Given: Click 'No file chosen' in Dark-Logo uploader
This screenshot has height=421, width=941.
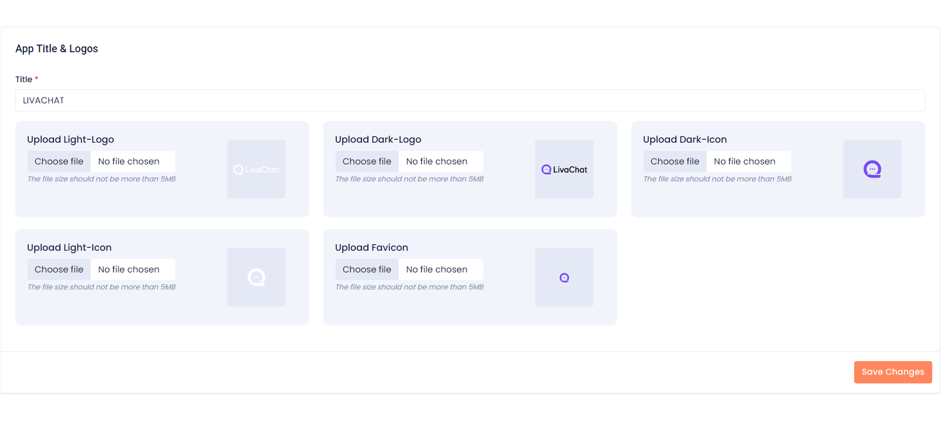Looking at the screenshot, I should pos(437,161).
